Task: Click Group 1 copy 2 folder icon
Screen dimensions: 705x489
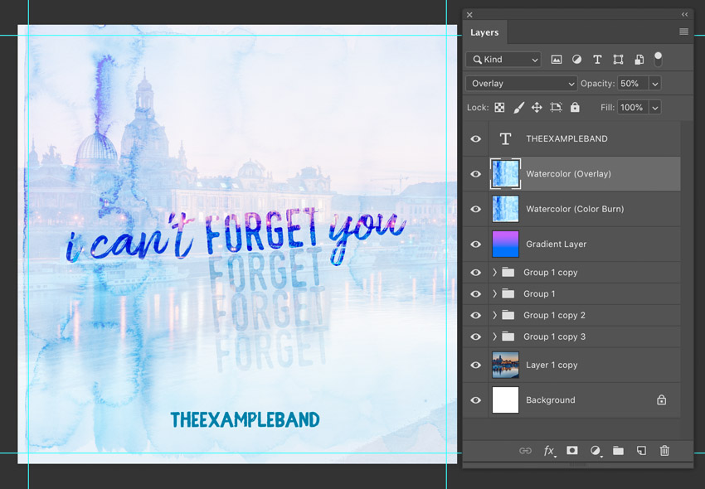Action: (x=508, y=315)
